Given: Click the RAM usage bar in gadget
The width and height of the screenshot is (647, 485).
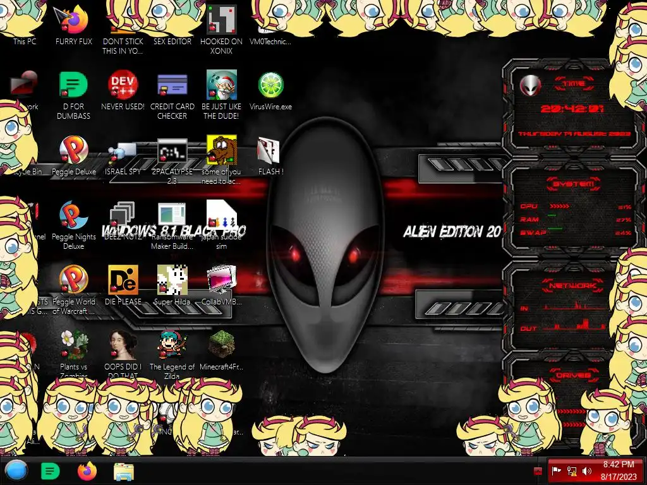Looking at the screenshot, I should (x=552, y=215).
